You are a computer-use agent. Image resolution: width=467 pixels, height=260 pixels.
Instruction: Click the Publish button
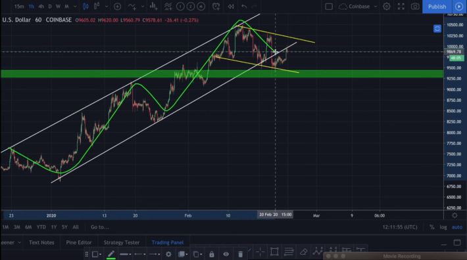coord(437,7)
